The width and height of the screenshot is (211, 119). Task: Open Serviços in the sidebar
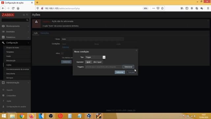[10, 78]
